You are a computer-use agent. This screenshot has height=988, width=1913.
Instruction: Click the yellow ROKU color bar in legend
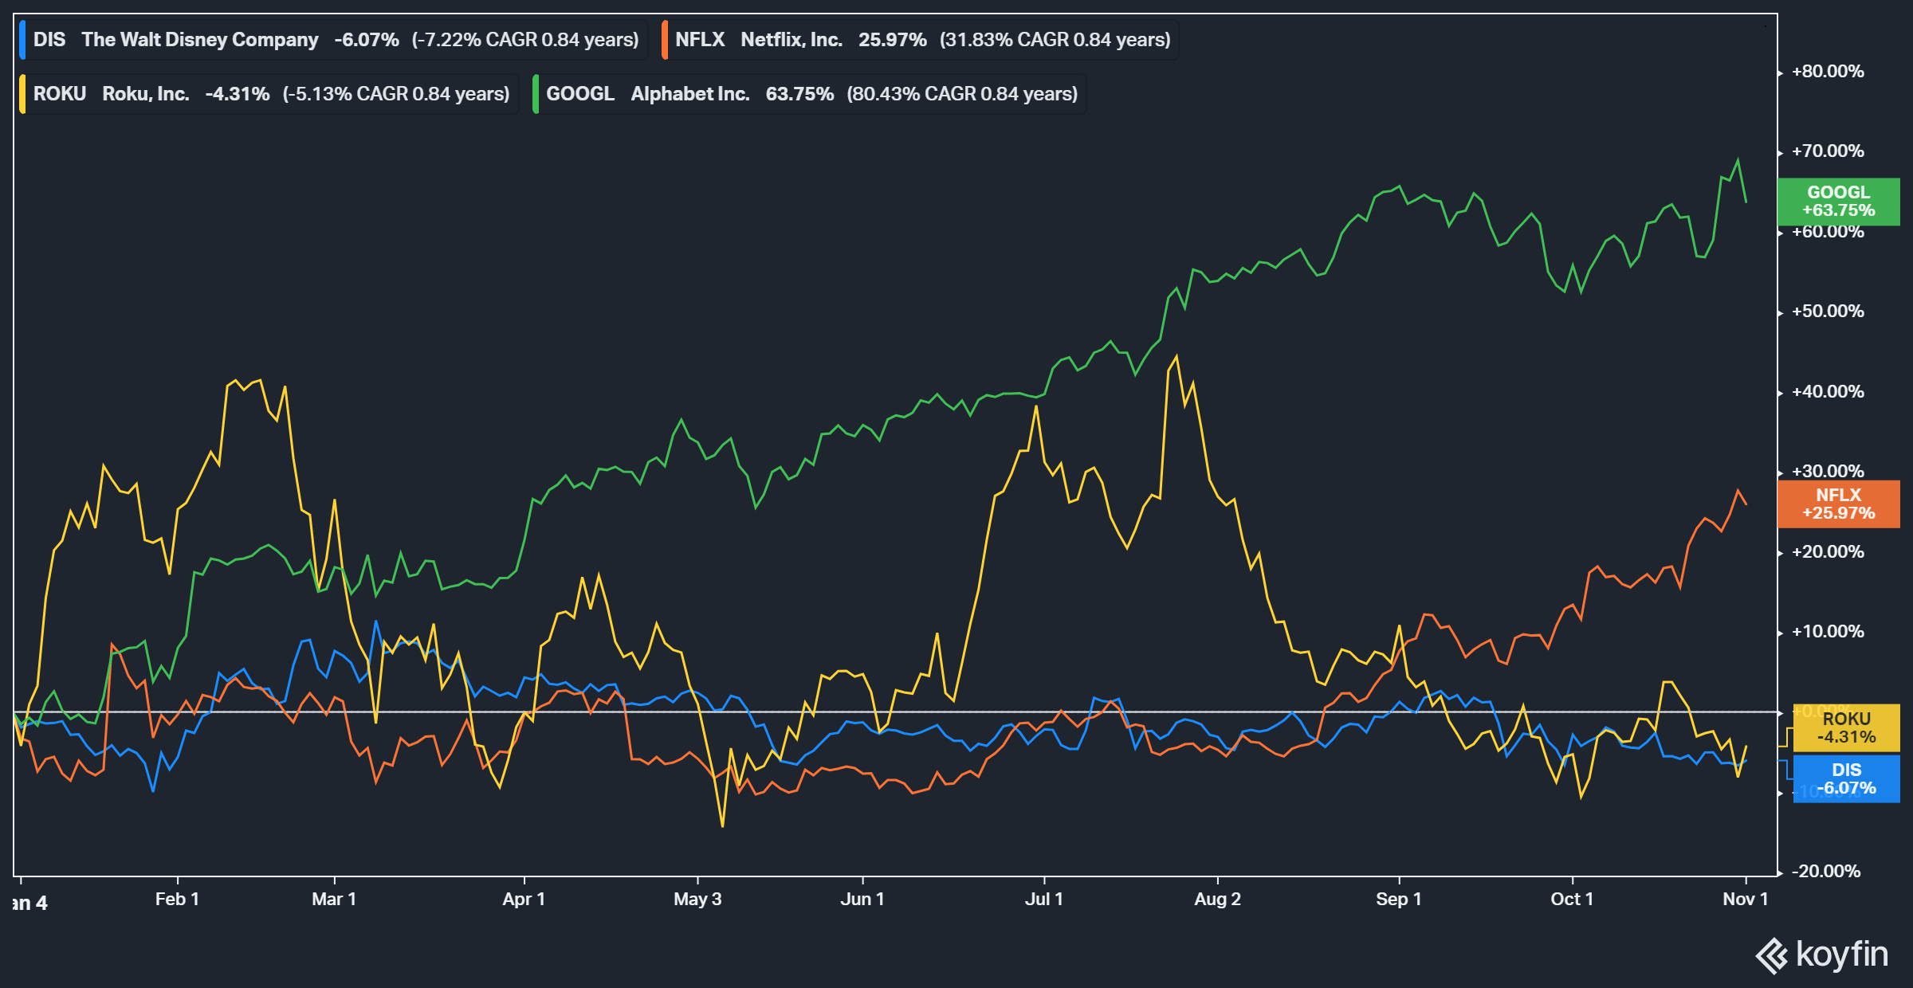click(x=22, y=94)
